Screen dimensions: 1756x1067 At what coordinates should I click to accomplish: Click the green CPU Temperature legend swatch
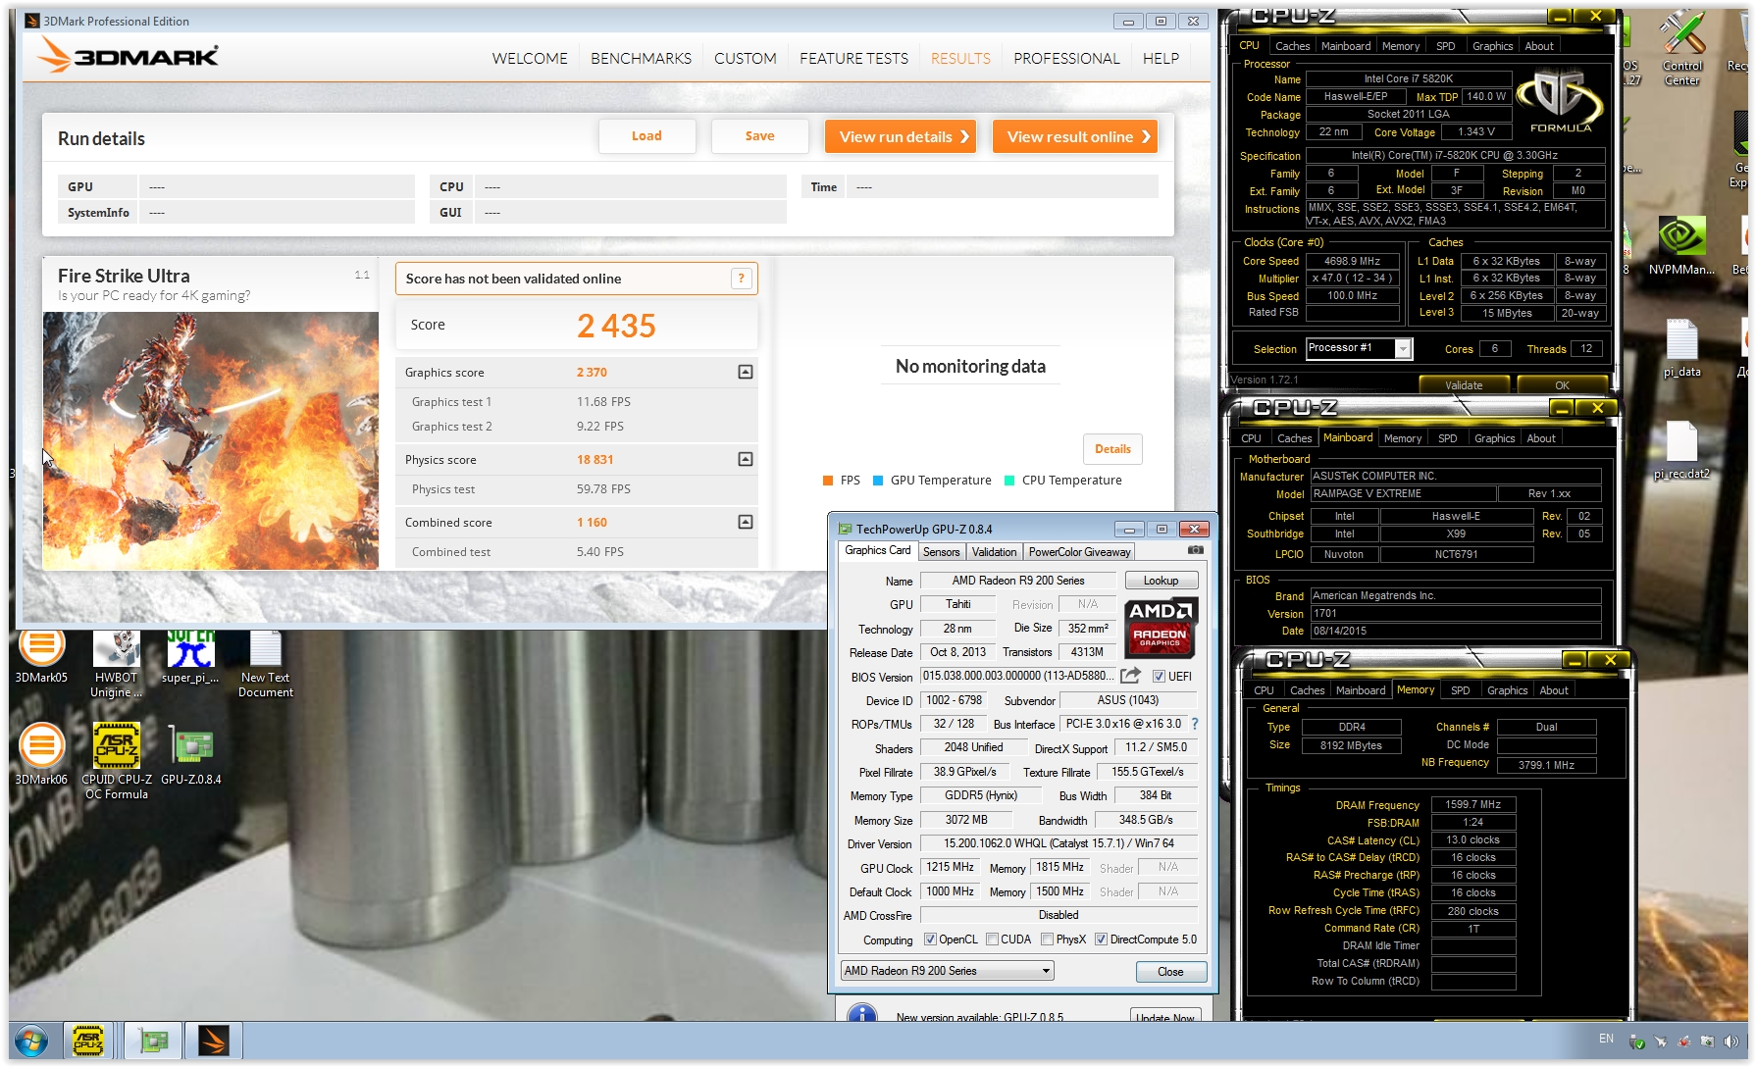tap(1009, 481)
